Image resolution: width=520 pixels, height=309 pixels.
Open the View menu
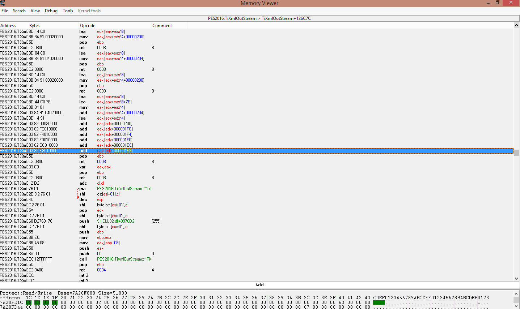pos(35,11)
